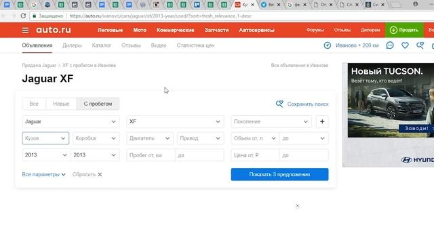
Task: Open the Двигатель engine dropdown
Action: tap(150, 138)
